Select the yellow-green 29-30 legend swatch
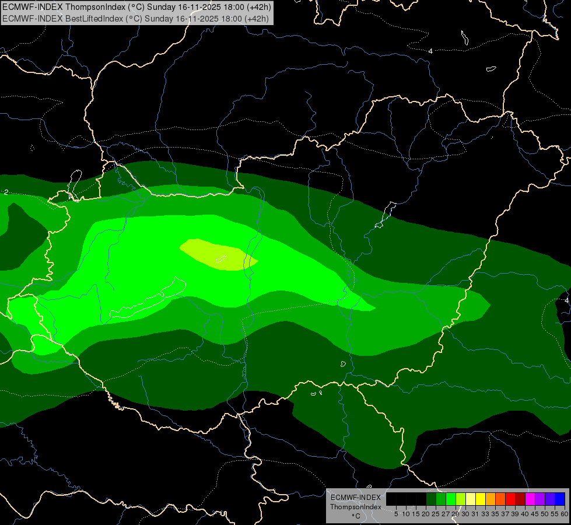571x525 pixels. 461,499
